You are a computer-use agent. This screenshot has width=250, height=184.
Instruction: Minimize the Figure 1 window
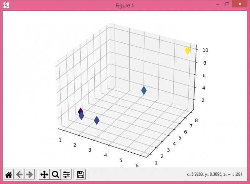[x=218, y=4]
